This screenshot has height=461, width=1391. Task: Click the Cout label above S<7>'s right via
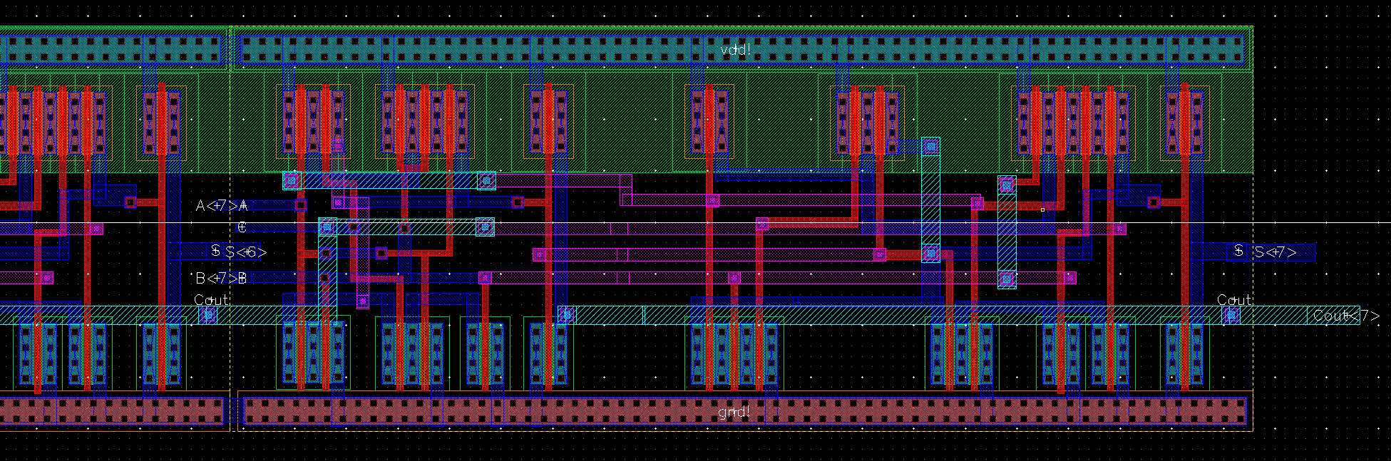1234,300
